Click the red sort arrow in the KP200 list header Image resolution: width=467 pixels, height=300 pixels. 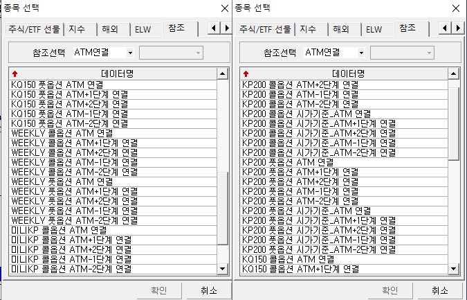[x=246, y=73]
